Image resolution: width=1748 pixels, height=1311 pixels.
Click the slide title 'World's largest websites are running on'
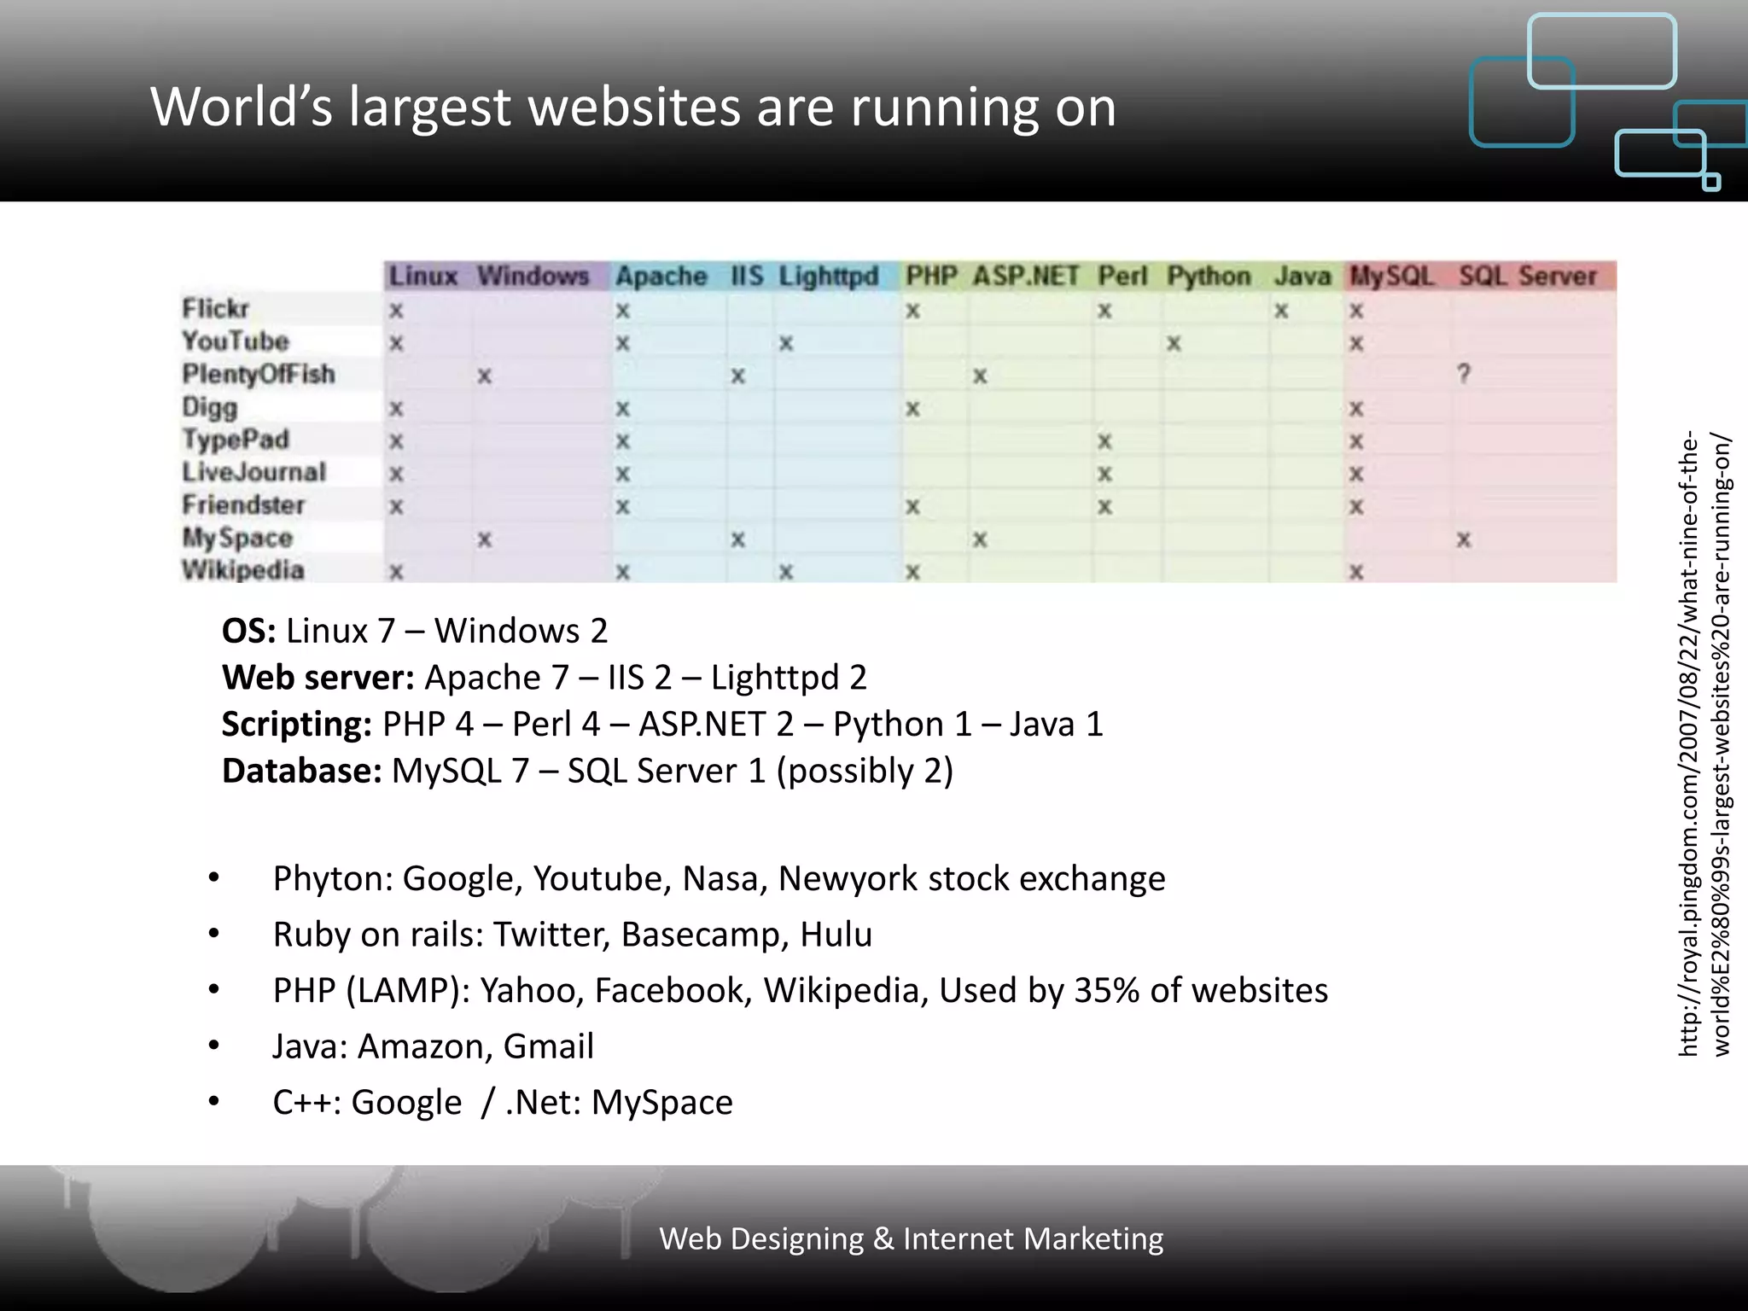coord(633,107)
